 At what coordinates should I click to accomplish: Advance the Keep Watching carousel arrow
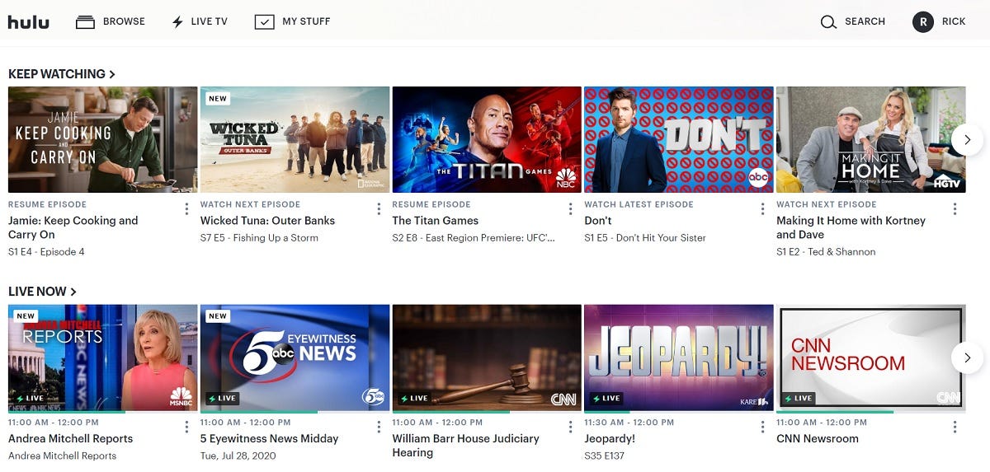pos(967,140)
